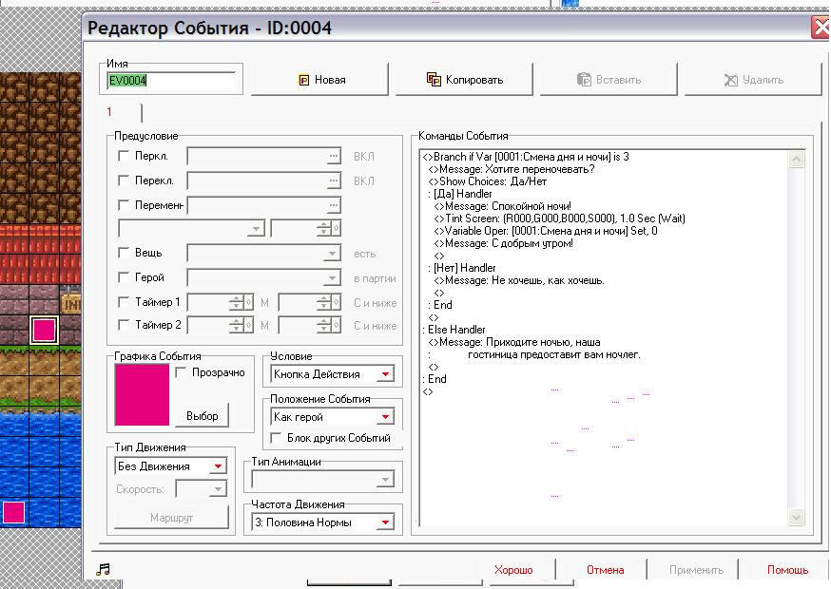Click the music note icon at the bottom
The width and height of the screenshot is (831, 589).
104,569
